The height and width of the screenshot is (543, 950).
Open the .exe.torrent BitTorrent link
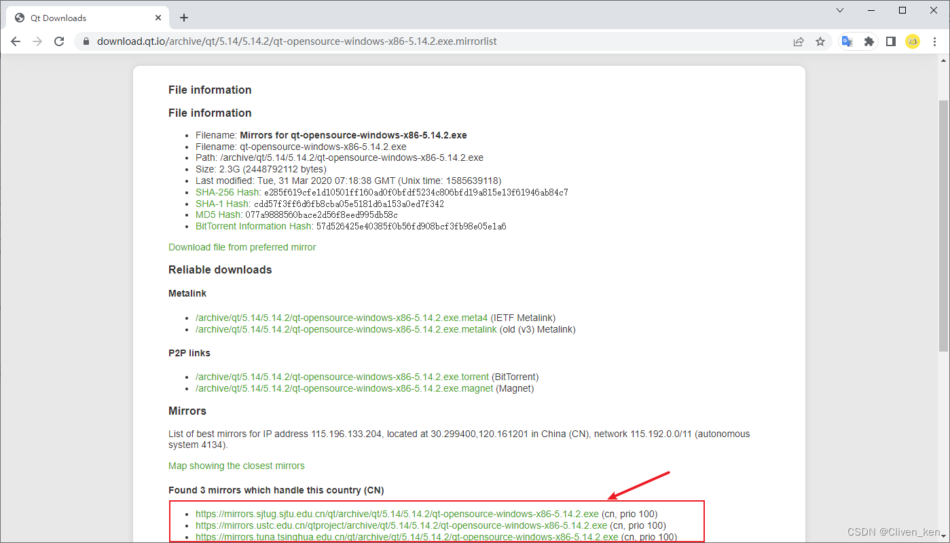click(342, 377)
